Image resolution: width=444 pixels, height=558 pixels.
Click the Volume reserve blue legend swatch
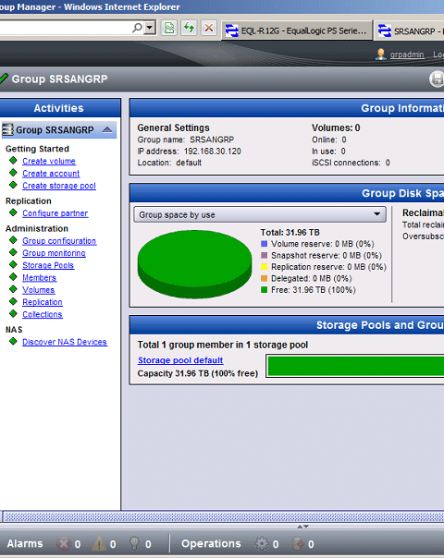pos(264,244)
